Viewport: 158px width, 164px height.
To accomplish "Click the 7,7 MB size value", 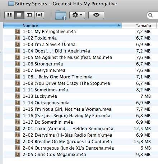I will pyautogui.click(x=143, y=109).
